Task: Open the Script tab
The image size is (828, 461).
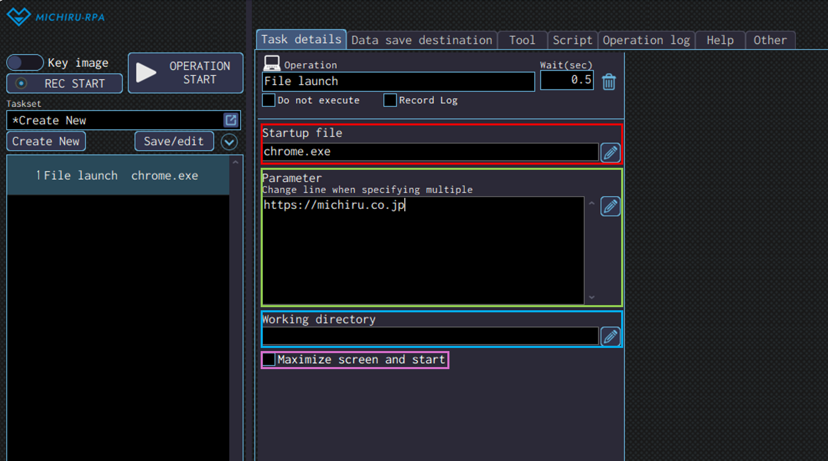Action: 572,40
